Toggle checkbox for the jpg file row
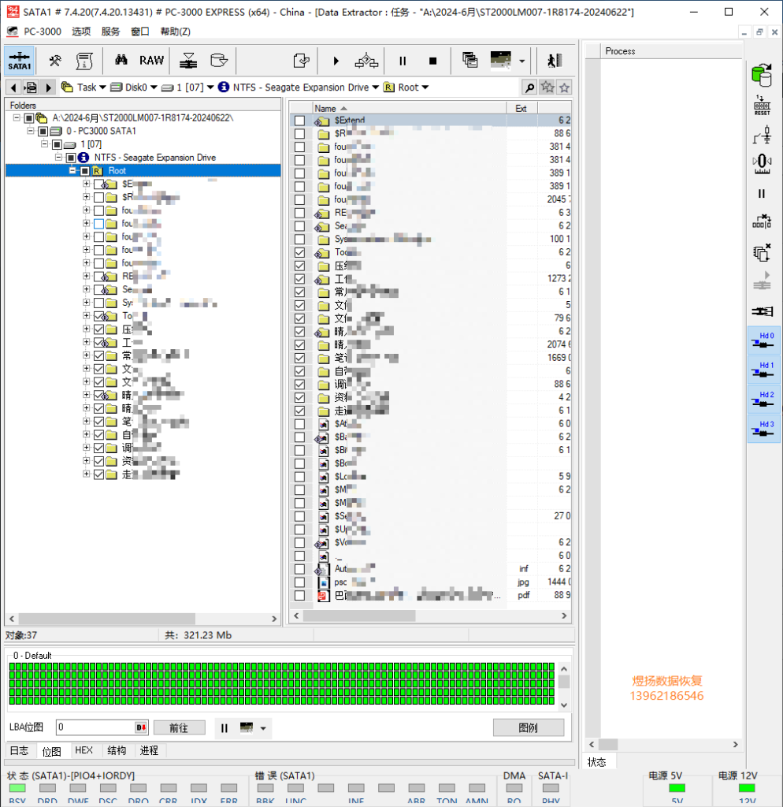Screen dimensions: 783x807 [299, 582]
